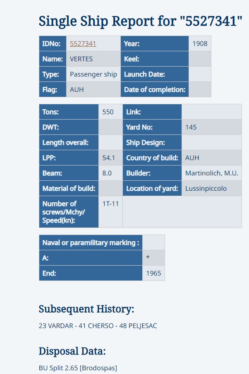Select the BU Split 2.65 disposal text

(78, 368)
